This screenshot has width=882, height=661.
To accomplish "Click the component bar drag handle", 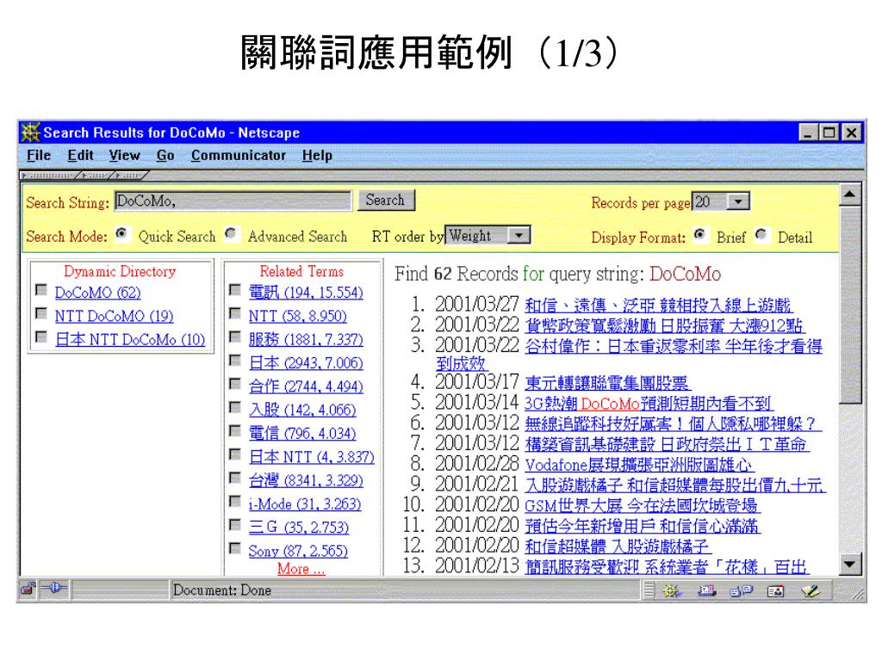I will pos(649,590).
